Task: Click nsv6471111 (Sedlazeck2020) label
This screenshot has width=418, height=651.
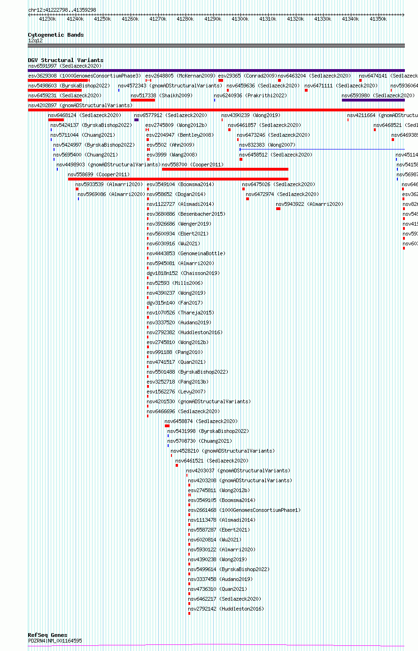Action: [341, 86]
